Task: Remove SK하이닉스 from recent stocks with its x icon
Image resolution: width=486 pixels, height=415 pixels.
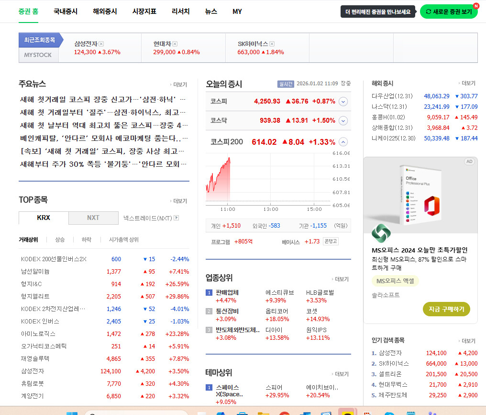Action: (x=272, y=44)
